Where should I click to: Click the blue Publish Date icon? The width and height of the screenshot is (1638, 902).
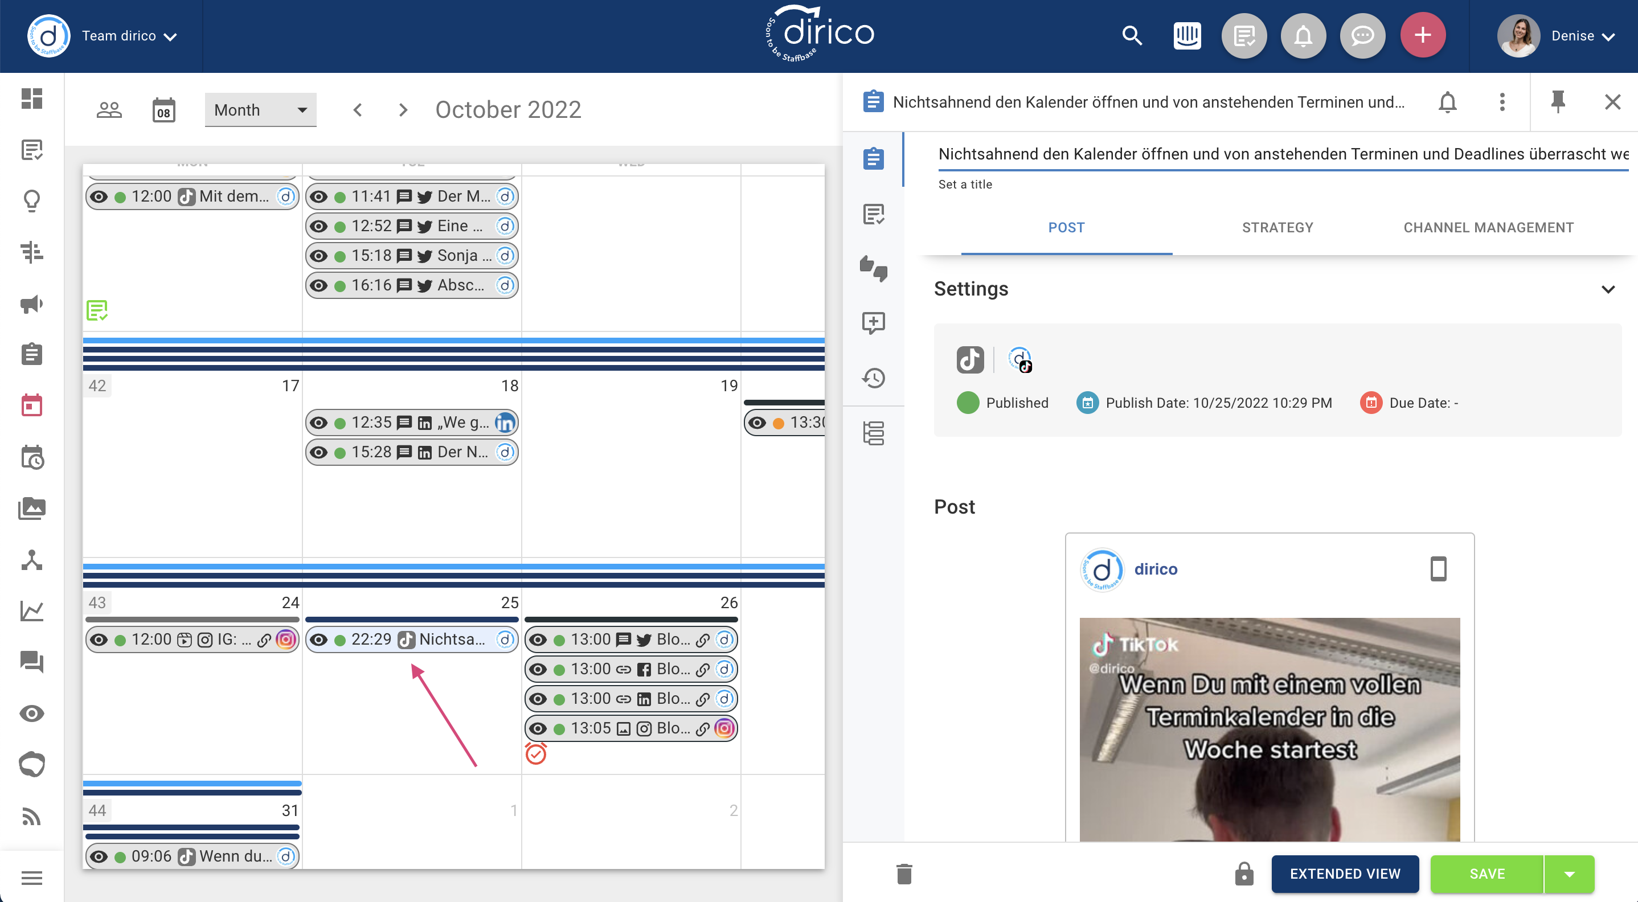pos(1087,403)
